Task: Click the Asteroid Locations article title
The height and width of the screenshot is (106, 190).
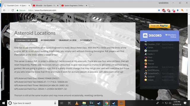Action: click(35, 33)
